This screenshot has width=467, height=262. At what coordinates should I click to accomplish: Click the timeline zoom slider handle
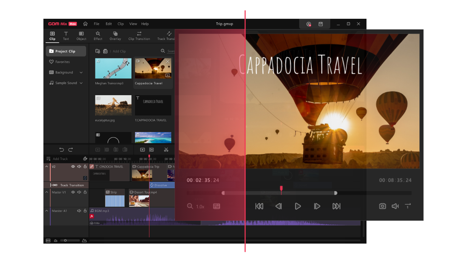65,241
